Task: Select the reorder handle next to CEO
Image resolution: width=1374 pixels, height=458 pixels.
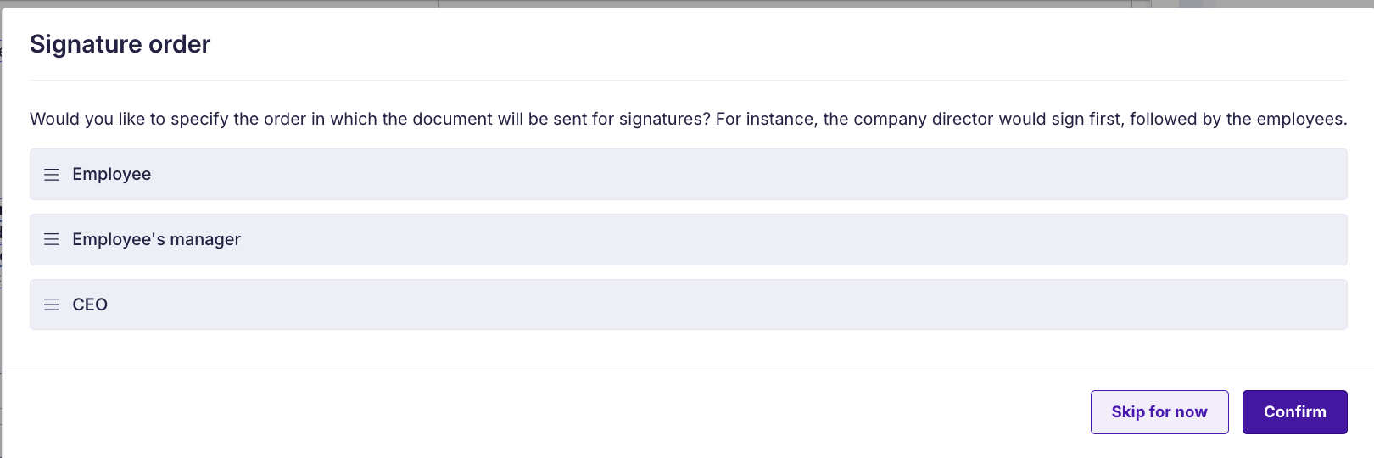Action: 52,304
